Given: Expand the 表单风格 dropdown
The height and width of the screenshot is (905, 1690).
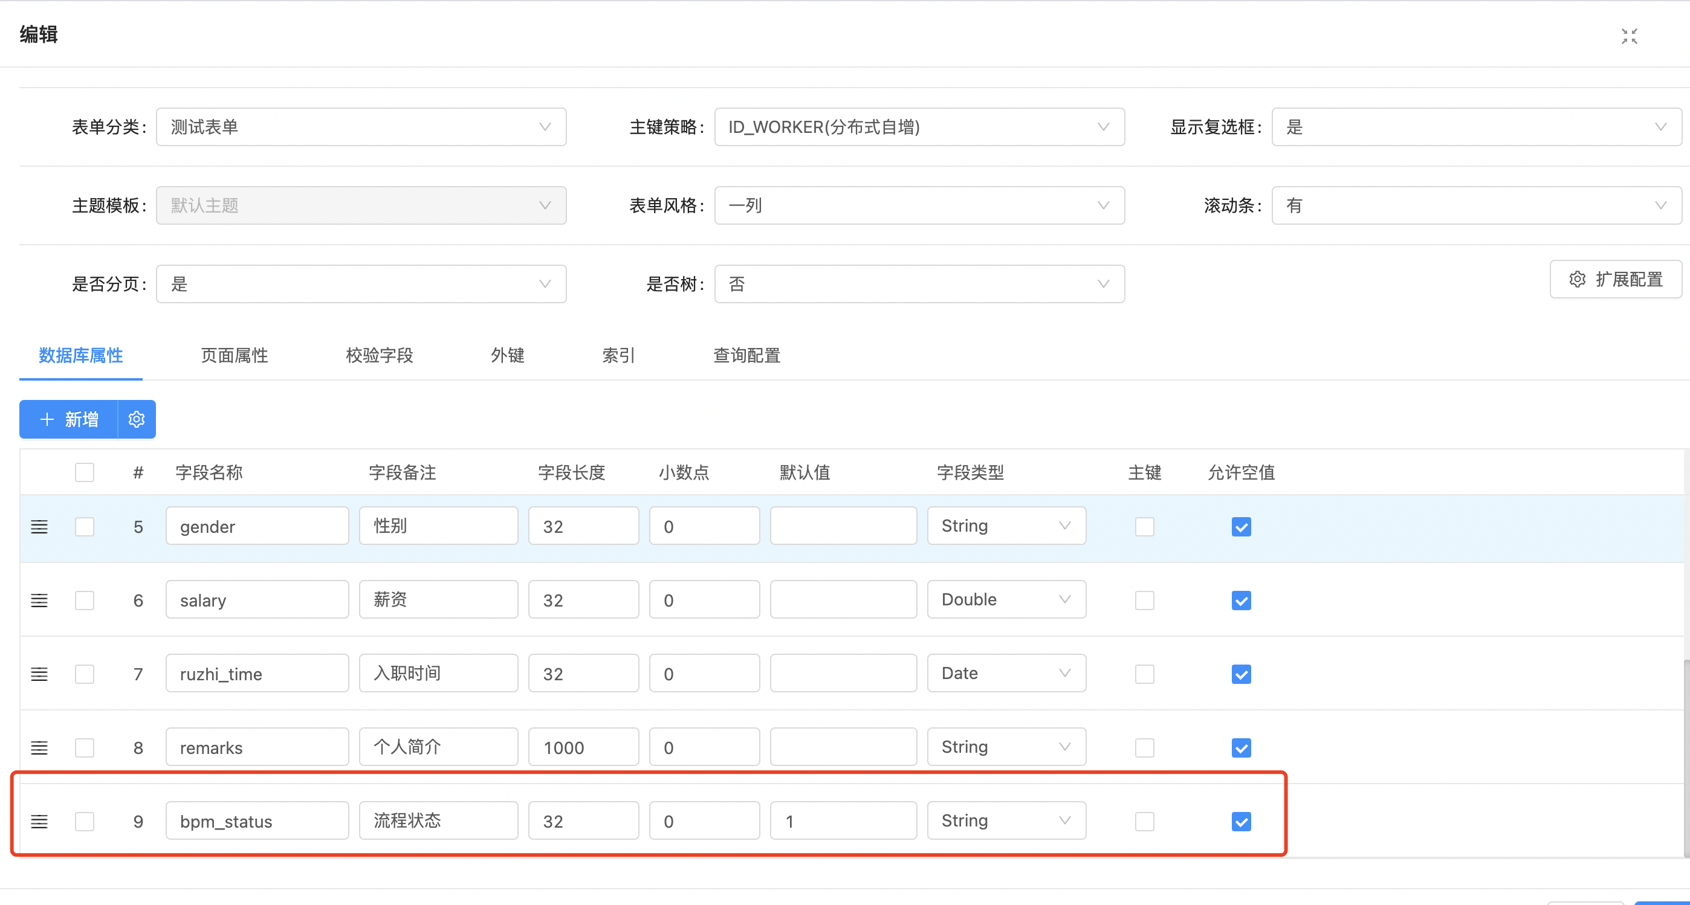Looking at the screenshot, I should coord(919,205).
